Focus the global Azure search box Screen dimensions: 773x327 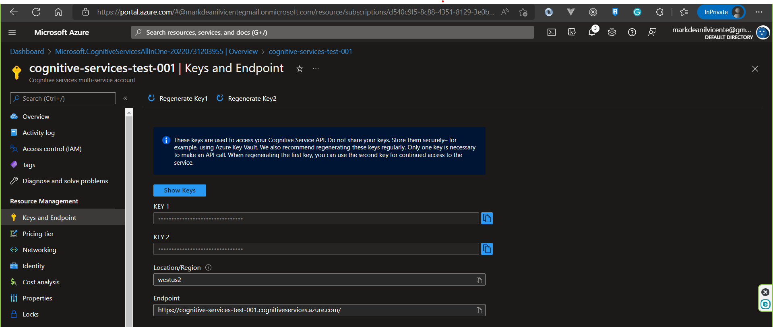tap(332, 32)
